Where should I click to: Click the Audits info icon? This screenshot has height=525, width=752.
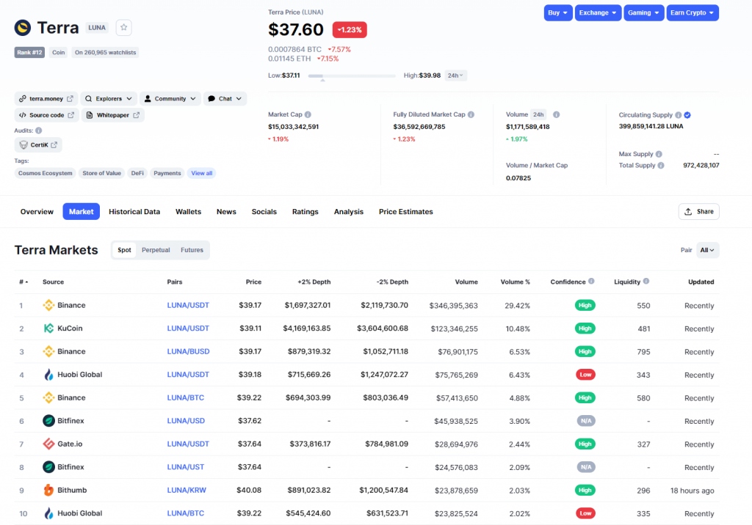point(39,131)
